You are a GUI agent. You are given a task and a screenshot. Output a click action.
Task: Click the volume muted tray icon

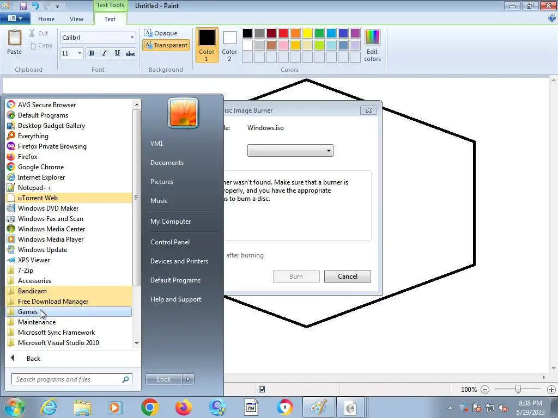click(x=503, y=408)
